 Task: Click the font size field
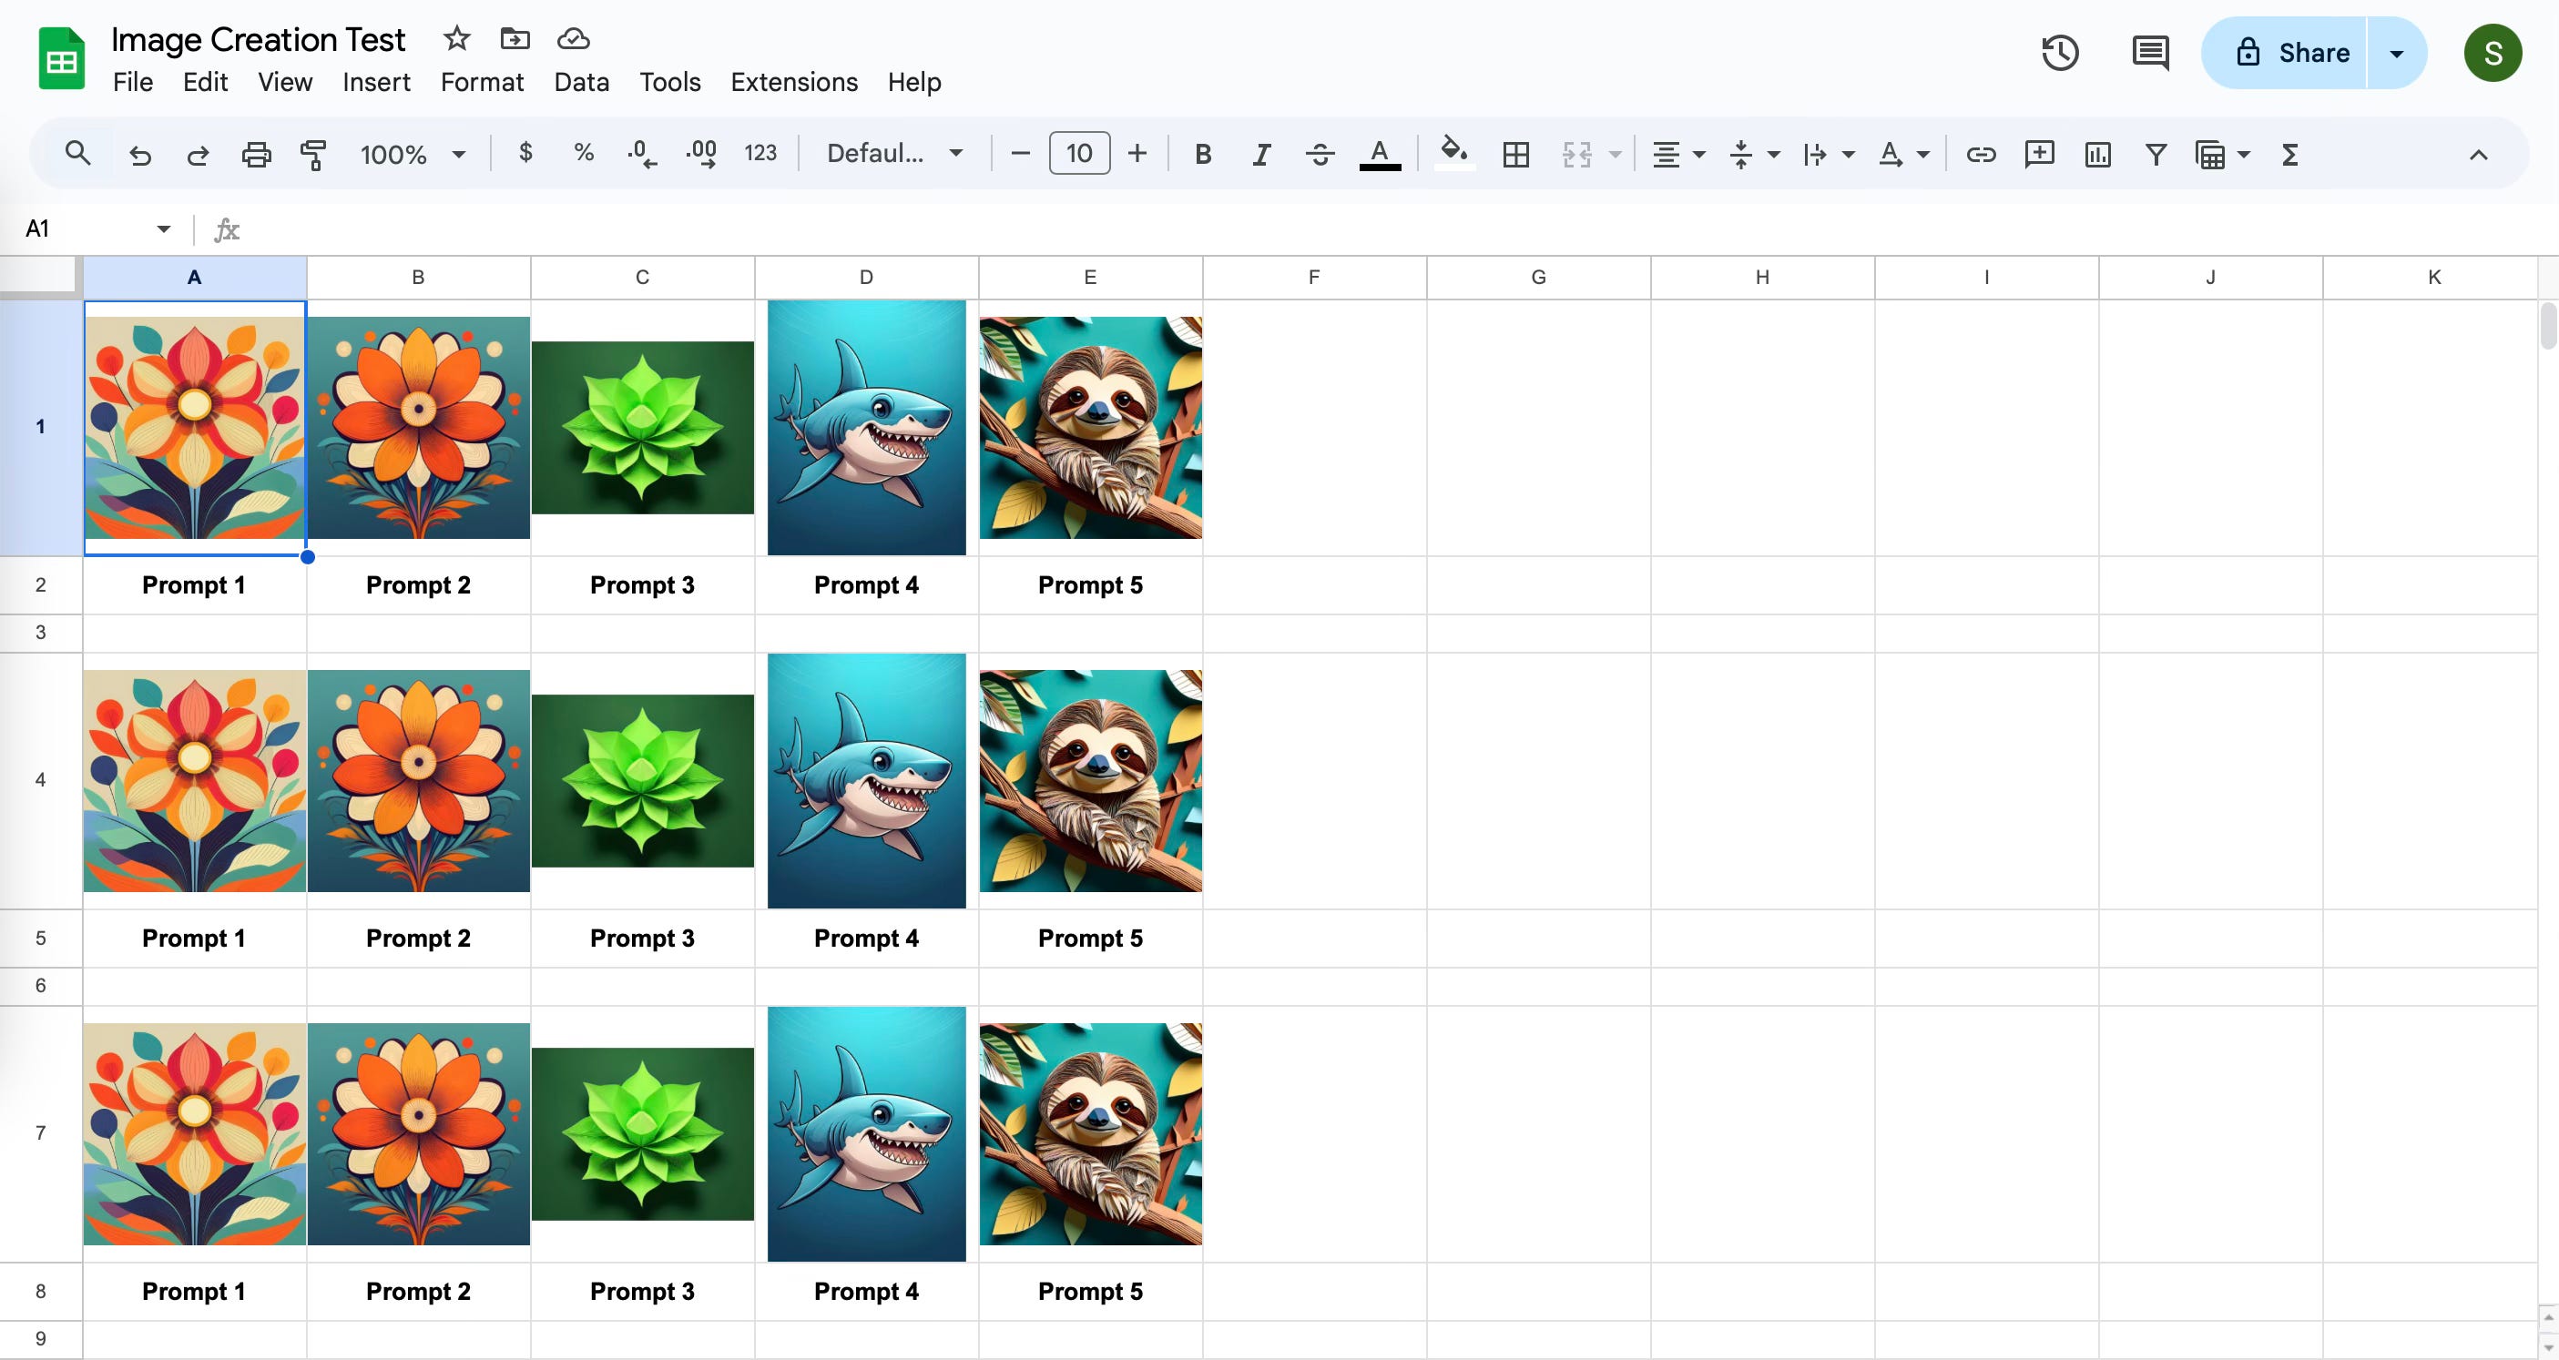[1080, 154]
